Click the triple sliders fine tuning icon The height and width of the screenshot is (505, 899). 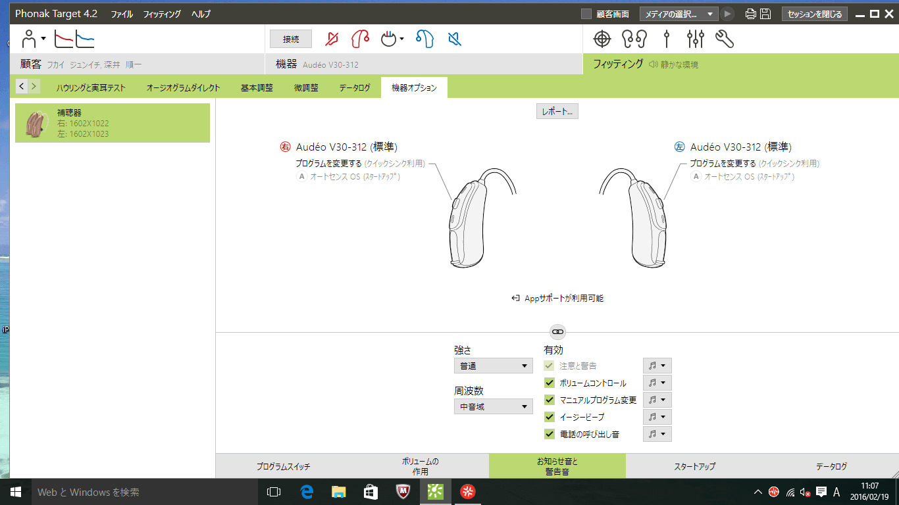(695, 39)
